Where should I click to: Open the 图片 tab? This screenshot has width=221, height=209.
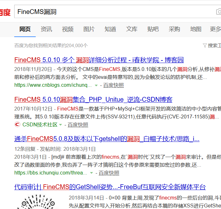[89, 29]
